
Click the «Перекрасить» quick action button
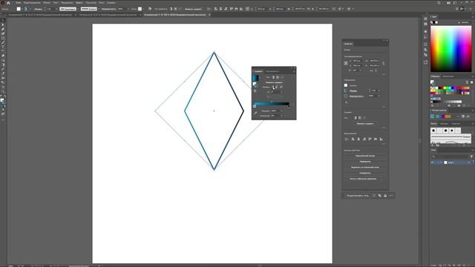pos(365,162)
